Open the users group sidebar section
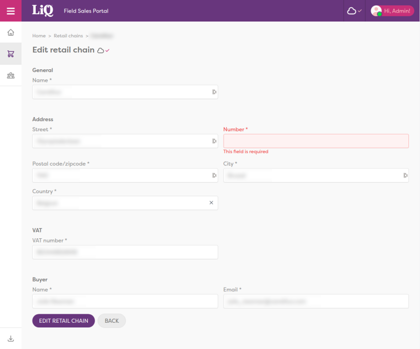Screen dimensions: 420x349 click(10, 76)
